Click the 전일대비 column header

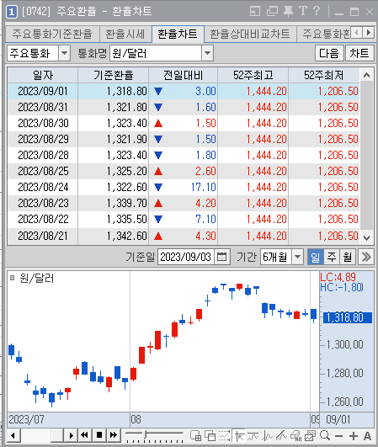point(183,75)
